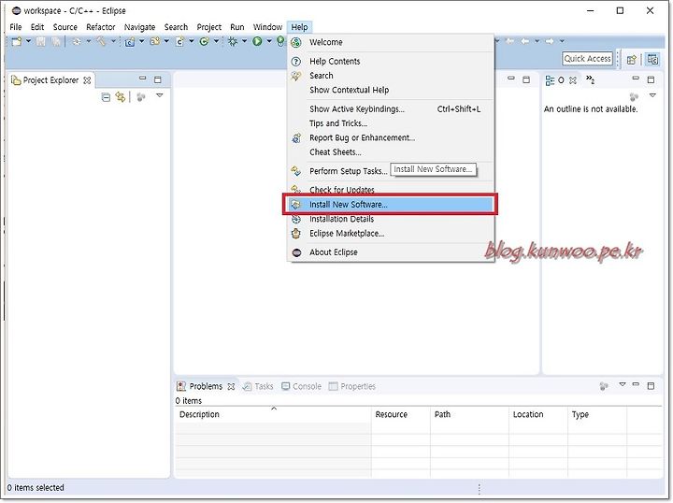Click the Forward arrow in toolbar
The width and height of the screenshot is (673, 503).
pos(550,41)
